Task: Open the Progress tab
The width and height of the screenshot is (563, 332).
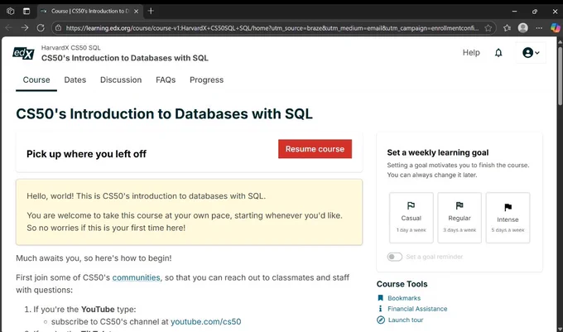Action: (x=206, y=80)
